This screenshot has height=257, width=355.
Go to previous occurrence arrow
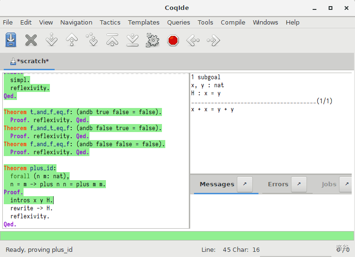click(x=193, y=40)
